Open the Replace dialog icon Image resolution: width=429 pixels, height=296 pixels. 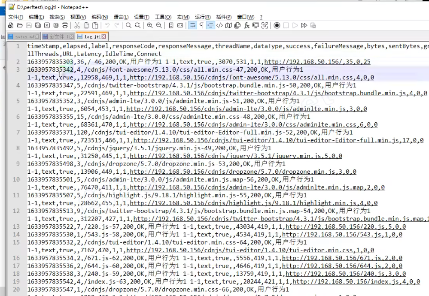[x=137, y=25]
